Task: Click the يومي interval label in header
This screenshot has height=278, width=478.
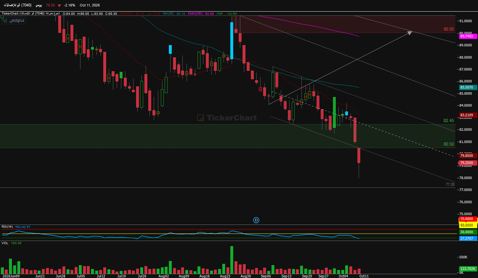Action: (38, 6)
